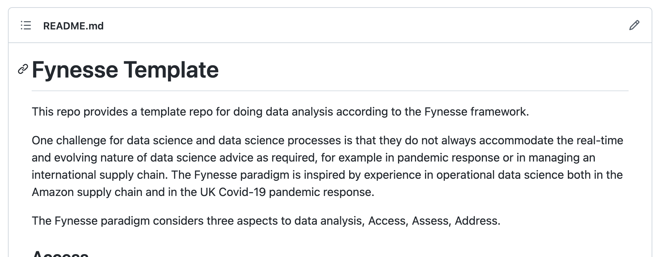Click the sentence starting "This repo provides"

pos(280,112)
